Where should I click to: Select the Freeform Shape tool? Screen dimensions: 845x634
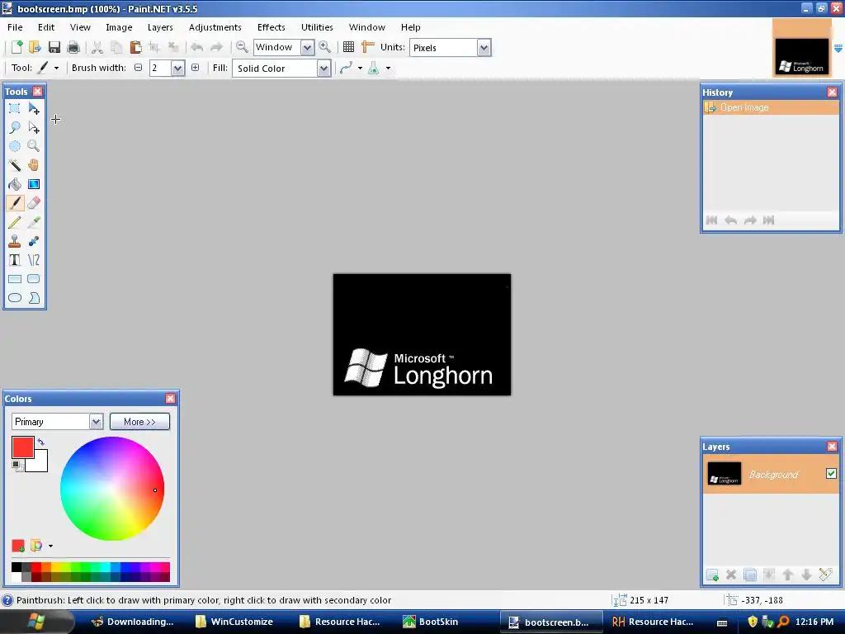pos(33,297)
